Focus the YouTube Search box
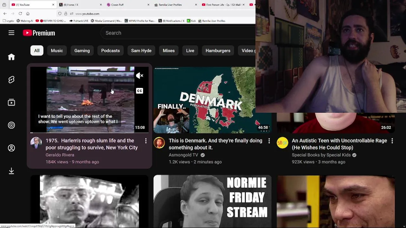This screenshot has width=406, height=228. pyautogui.click(x=178, y=33)
